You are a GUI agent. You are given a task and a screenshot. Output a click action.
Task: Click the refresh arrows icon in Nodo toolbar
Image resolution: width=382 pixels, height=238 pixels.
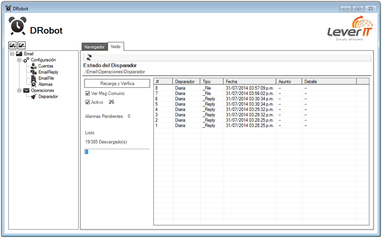tap(89, 57)
